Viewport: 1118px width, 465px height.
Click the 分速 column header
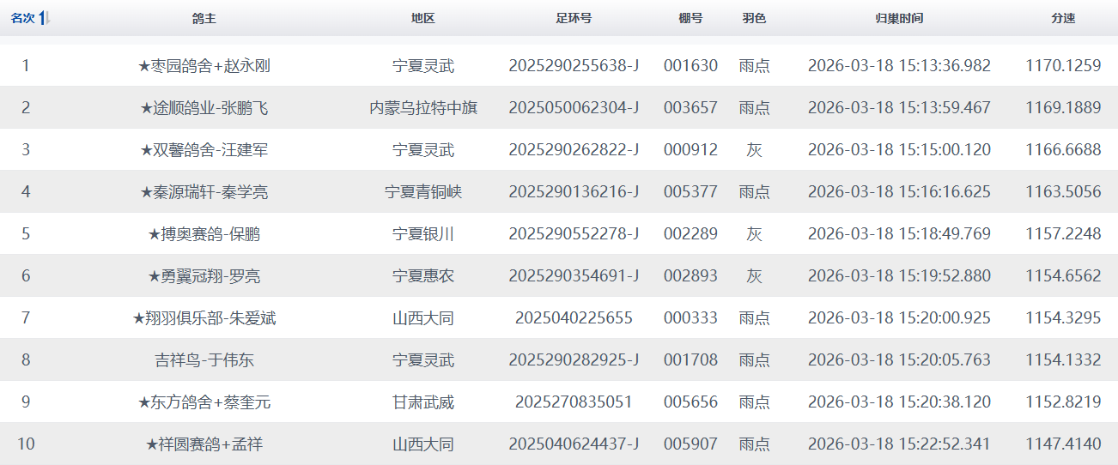(x=1063, y=18)
